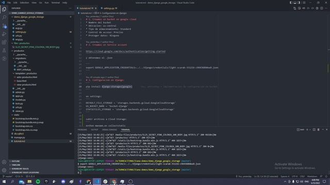This screenshot has width=330, height=185.
Task: Open Run and Debug view
Action: pos(4,34)
